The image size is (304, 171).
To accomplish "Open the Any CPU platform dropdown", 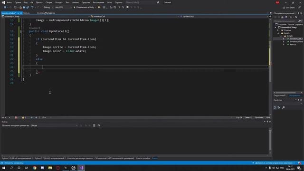I will pos(63,8).
